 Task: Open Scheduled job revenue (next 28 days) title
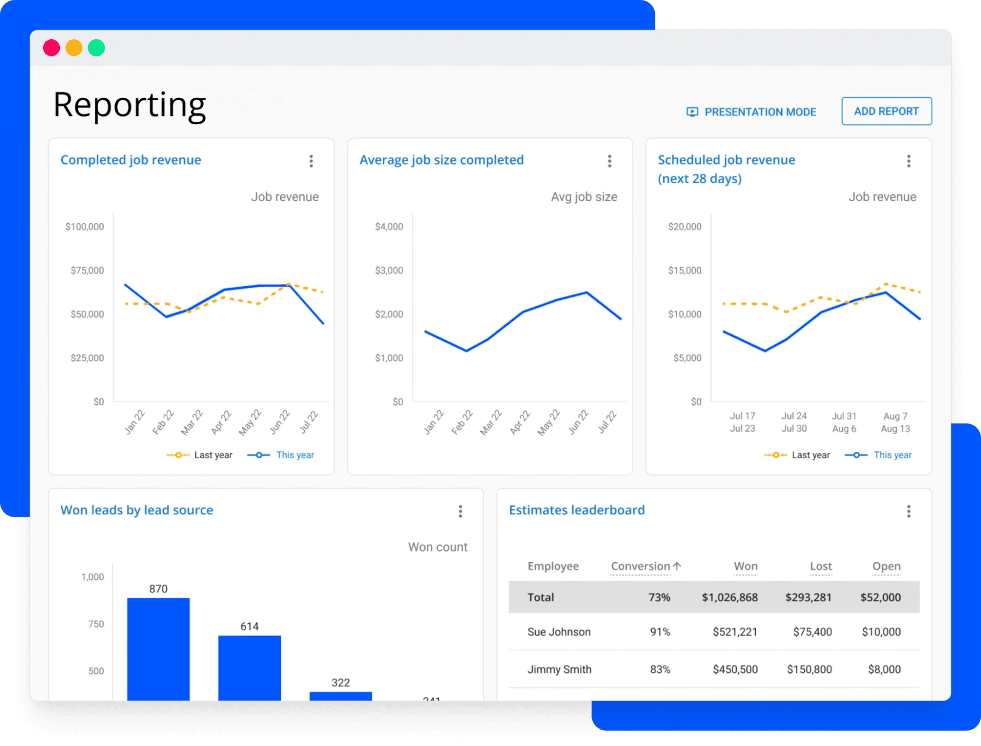pos(726,169)
